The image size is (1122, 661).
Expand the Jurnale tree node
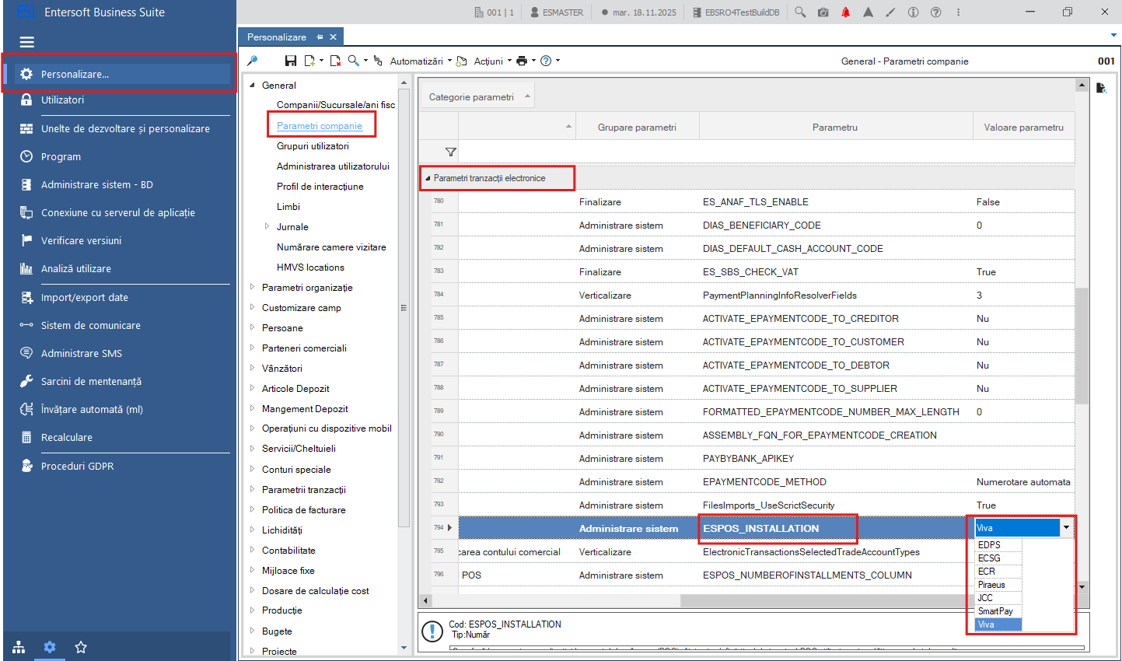click(267, 226)
